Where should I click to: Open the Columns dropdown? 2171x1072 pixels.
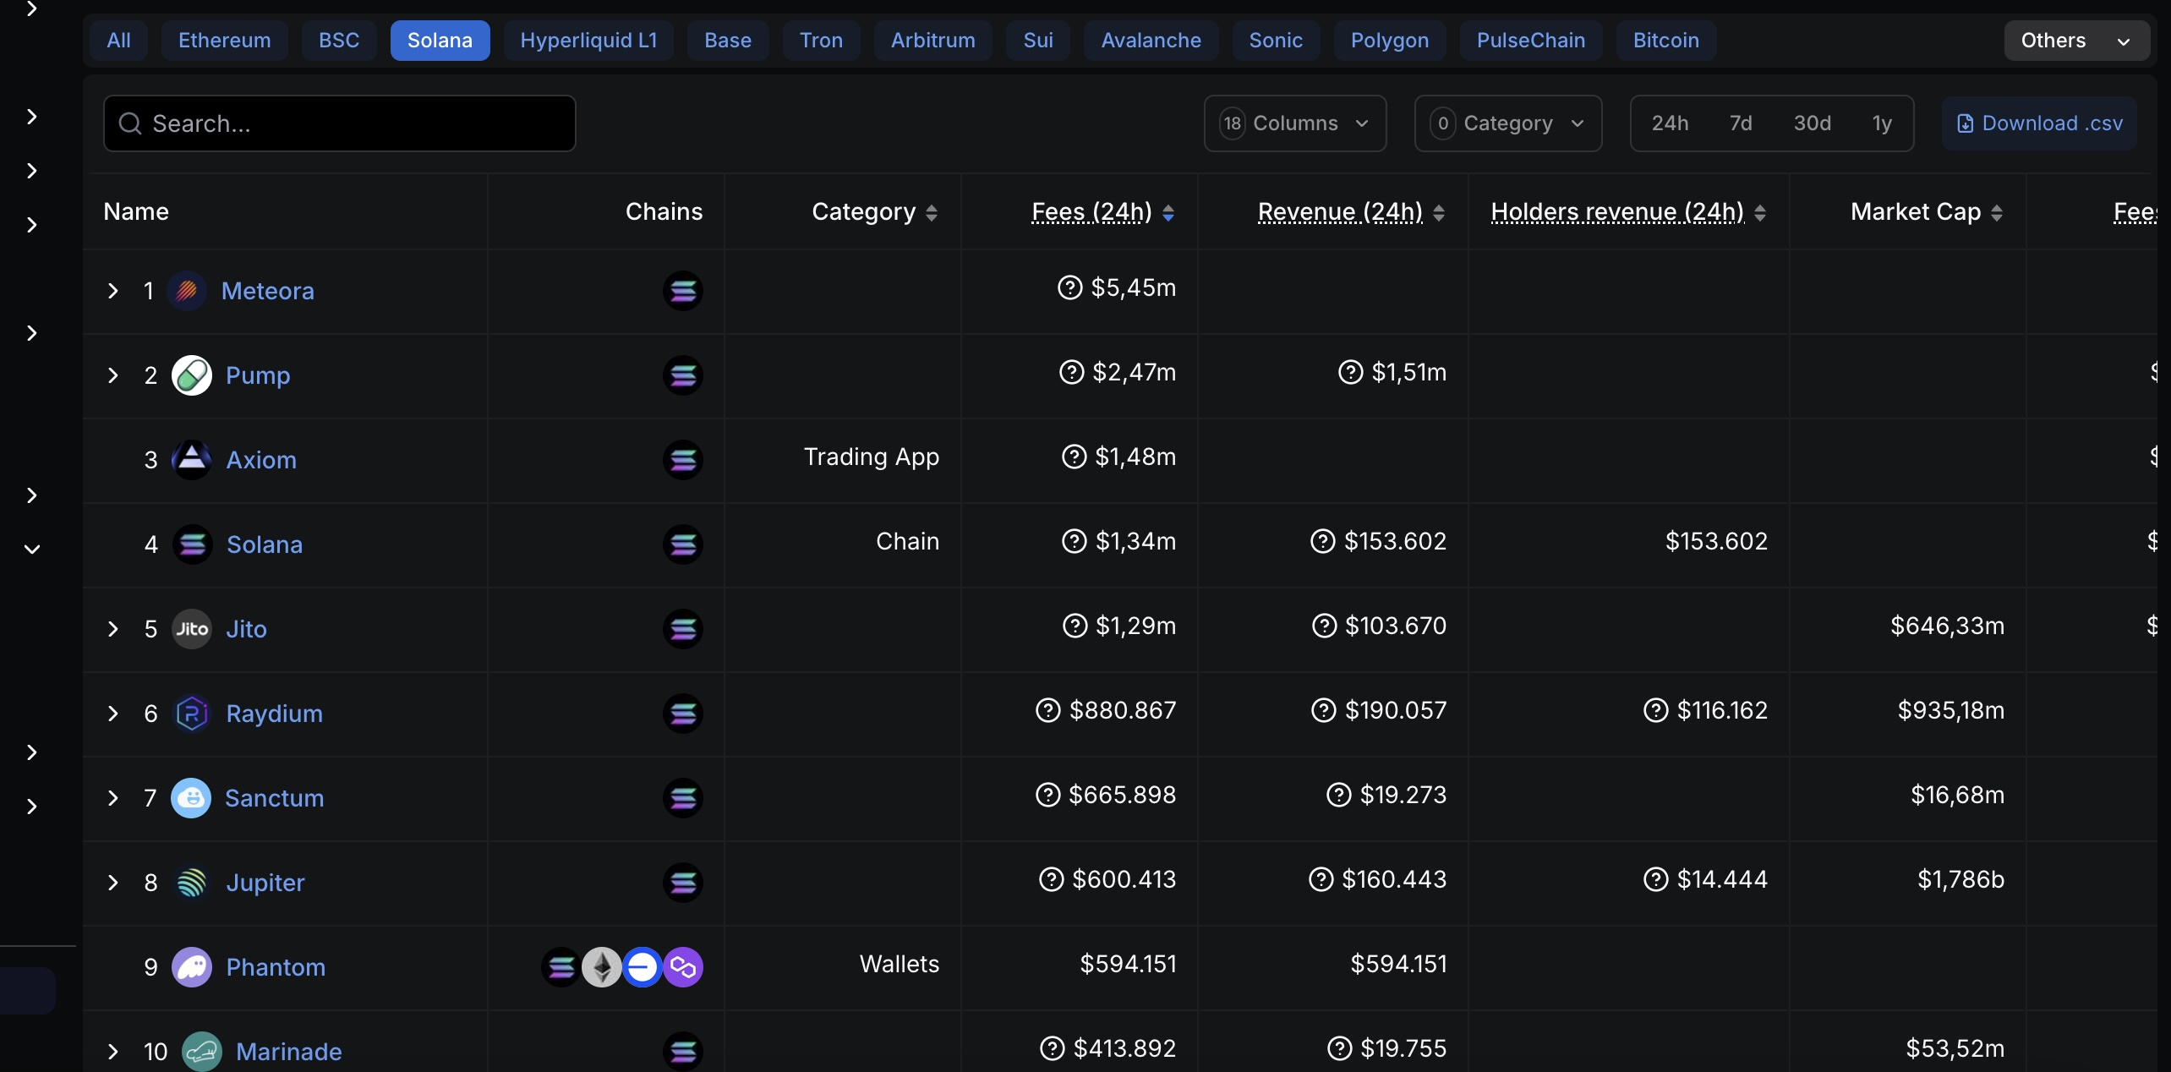[x=1295, y=123]
